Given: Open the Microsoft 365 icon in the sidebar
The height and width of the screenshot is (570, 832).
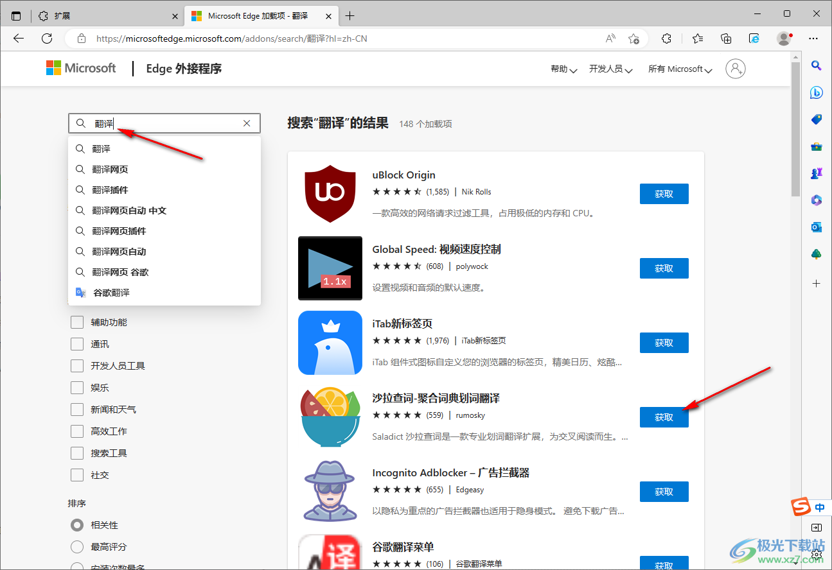Looking at the screenshot, I should 817,200.
